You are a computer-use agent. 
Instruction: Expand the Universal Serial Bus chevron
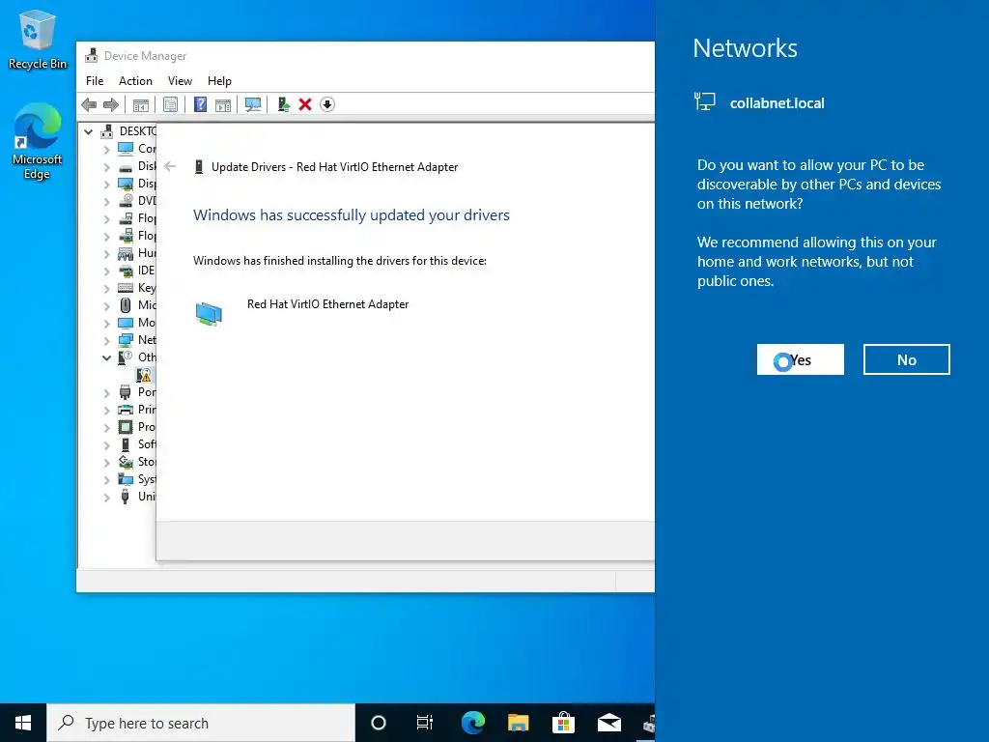106,497
